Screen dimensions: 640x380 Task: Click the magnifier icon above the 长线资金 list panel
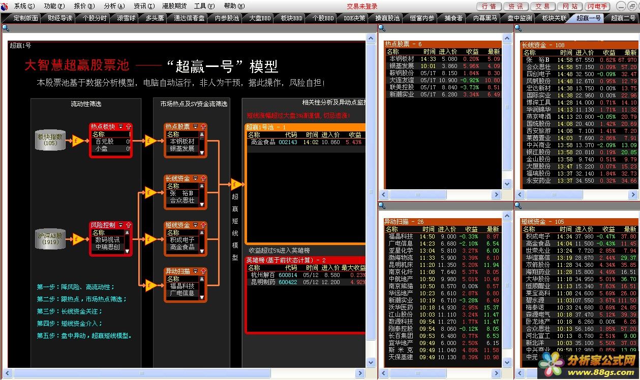518,28
